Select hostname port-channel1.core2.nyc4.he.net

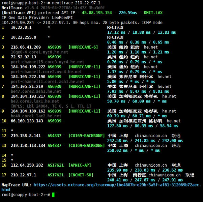click(46, 72)
